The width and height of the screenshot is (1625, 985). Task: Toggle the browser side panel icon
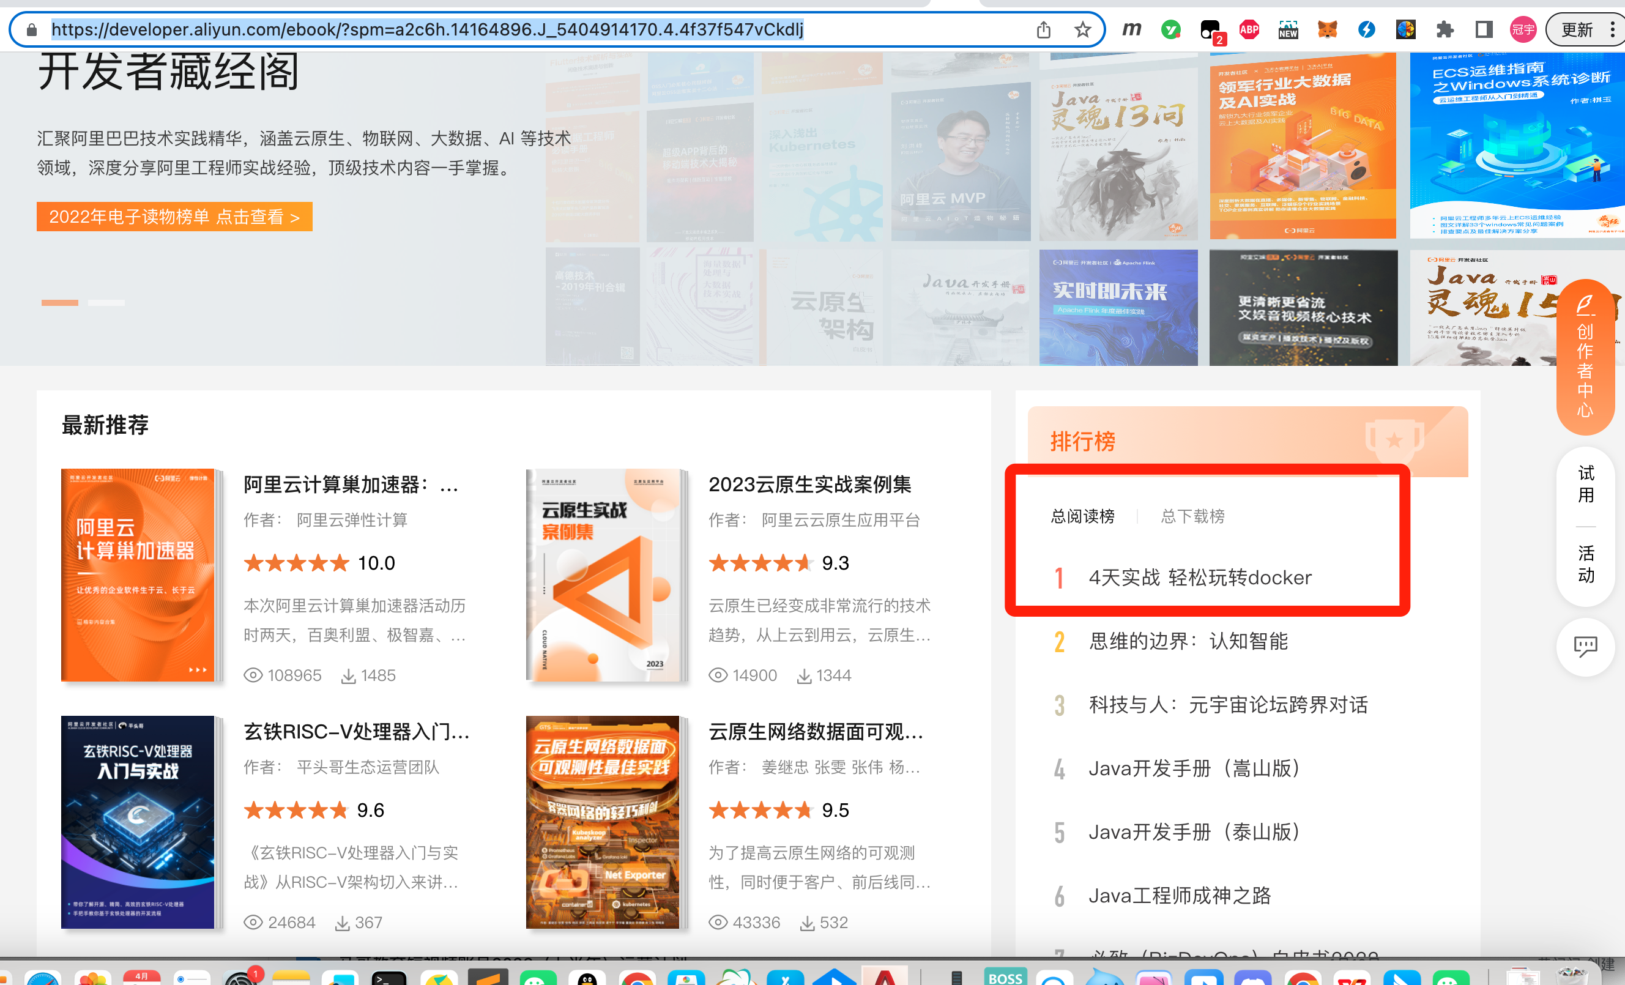point(1483,29)
